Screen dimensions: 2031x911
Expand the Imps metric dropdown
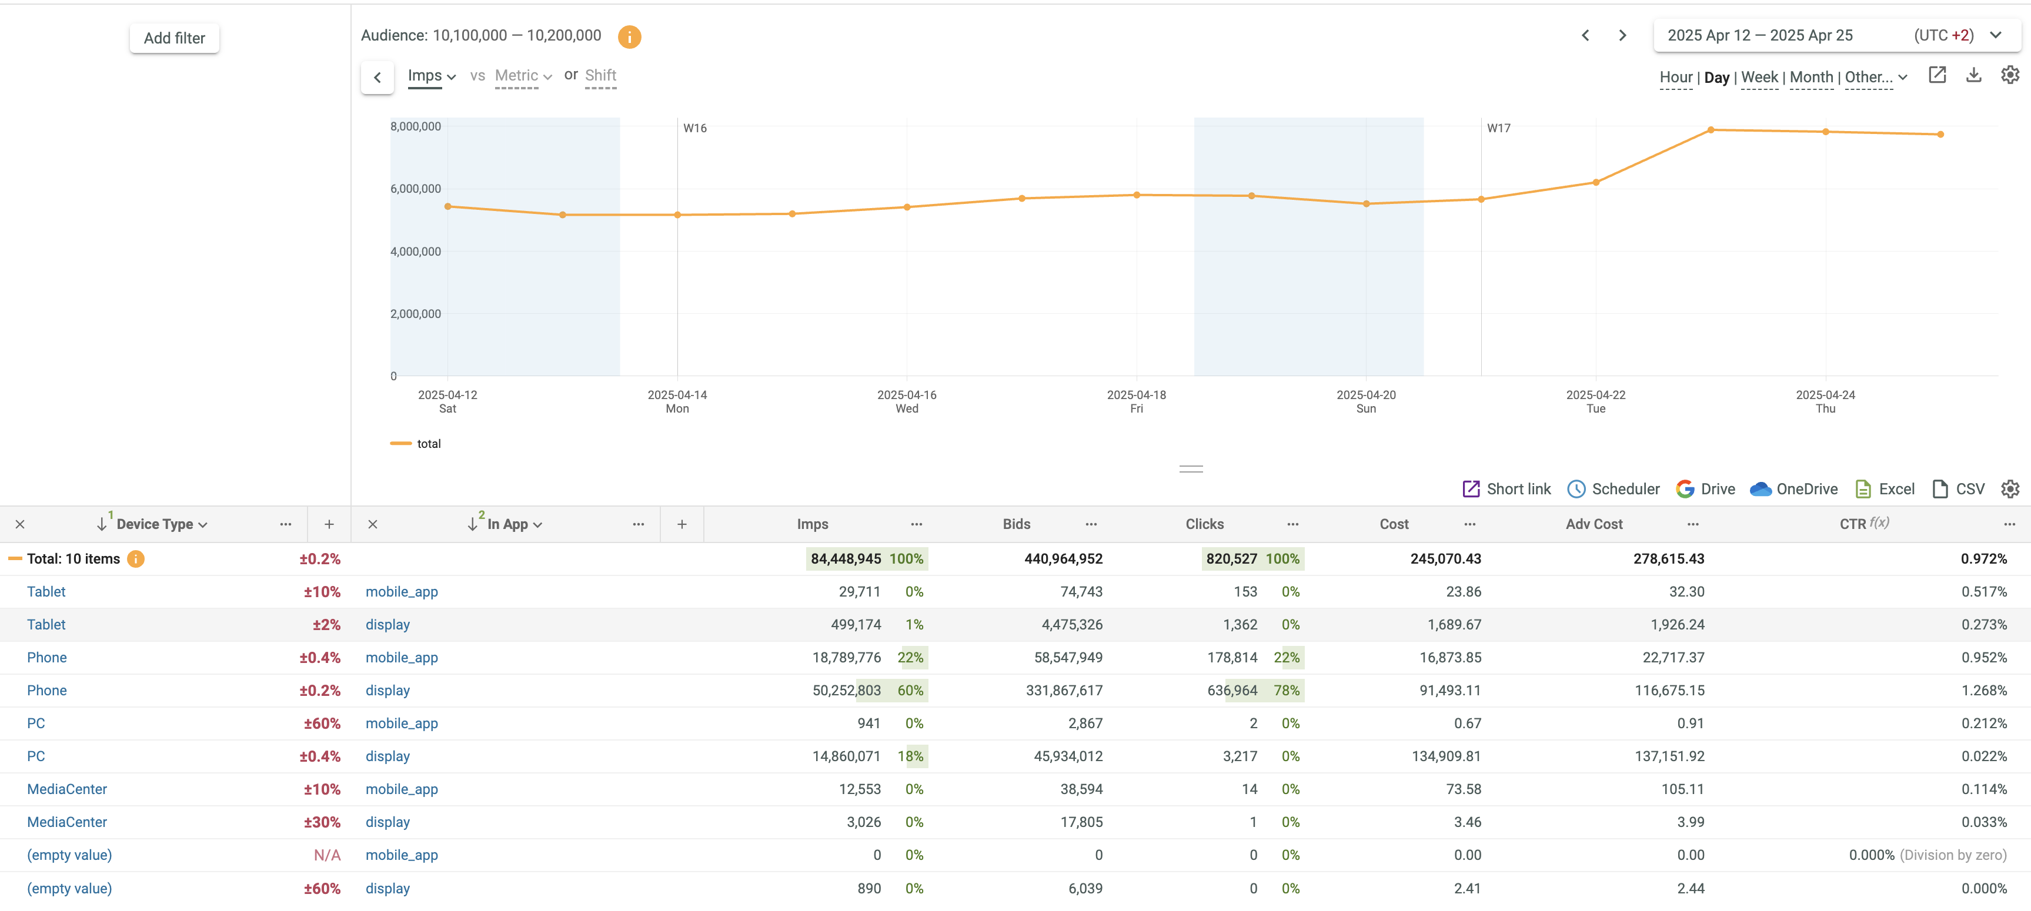pos(431,76)
